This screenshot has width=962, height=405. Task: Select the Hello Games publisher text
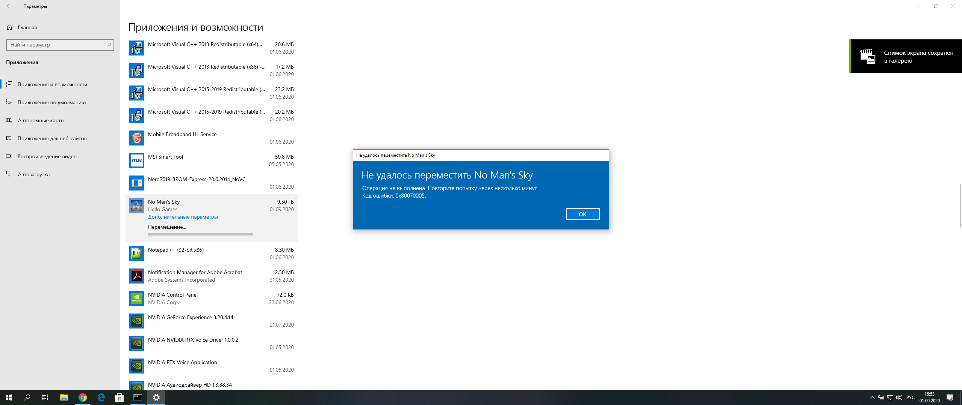coord(163,209)
